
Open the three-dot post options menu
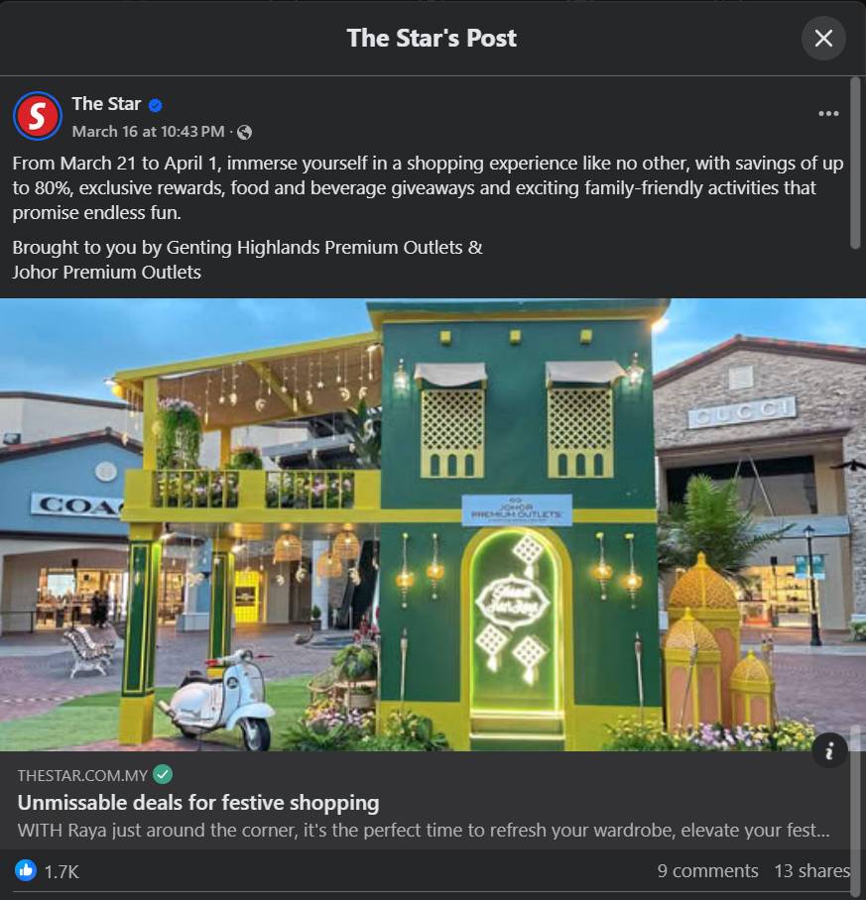pyautogui.click(x=828, y=114)
